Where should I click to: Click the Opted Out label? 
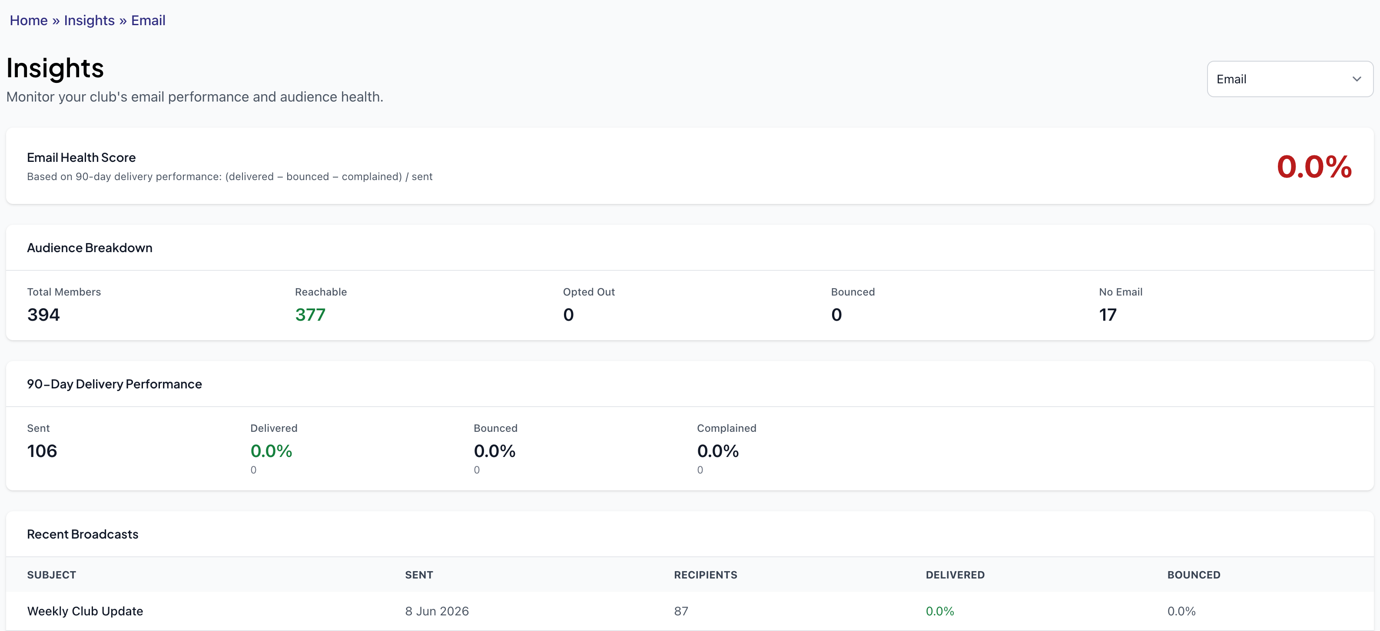click(x=589, y=292)
